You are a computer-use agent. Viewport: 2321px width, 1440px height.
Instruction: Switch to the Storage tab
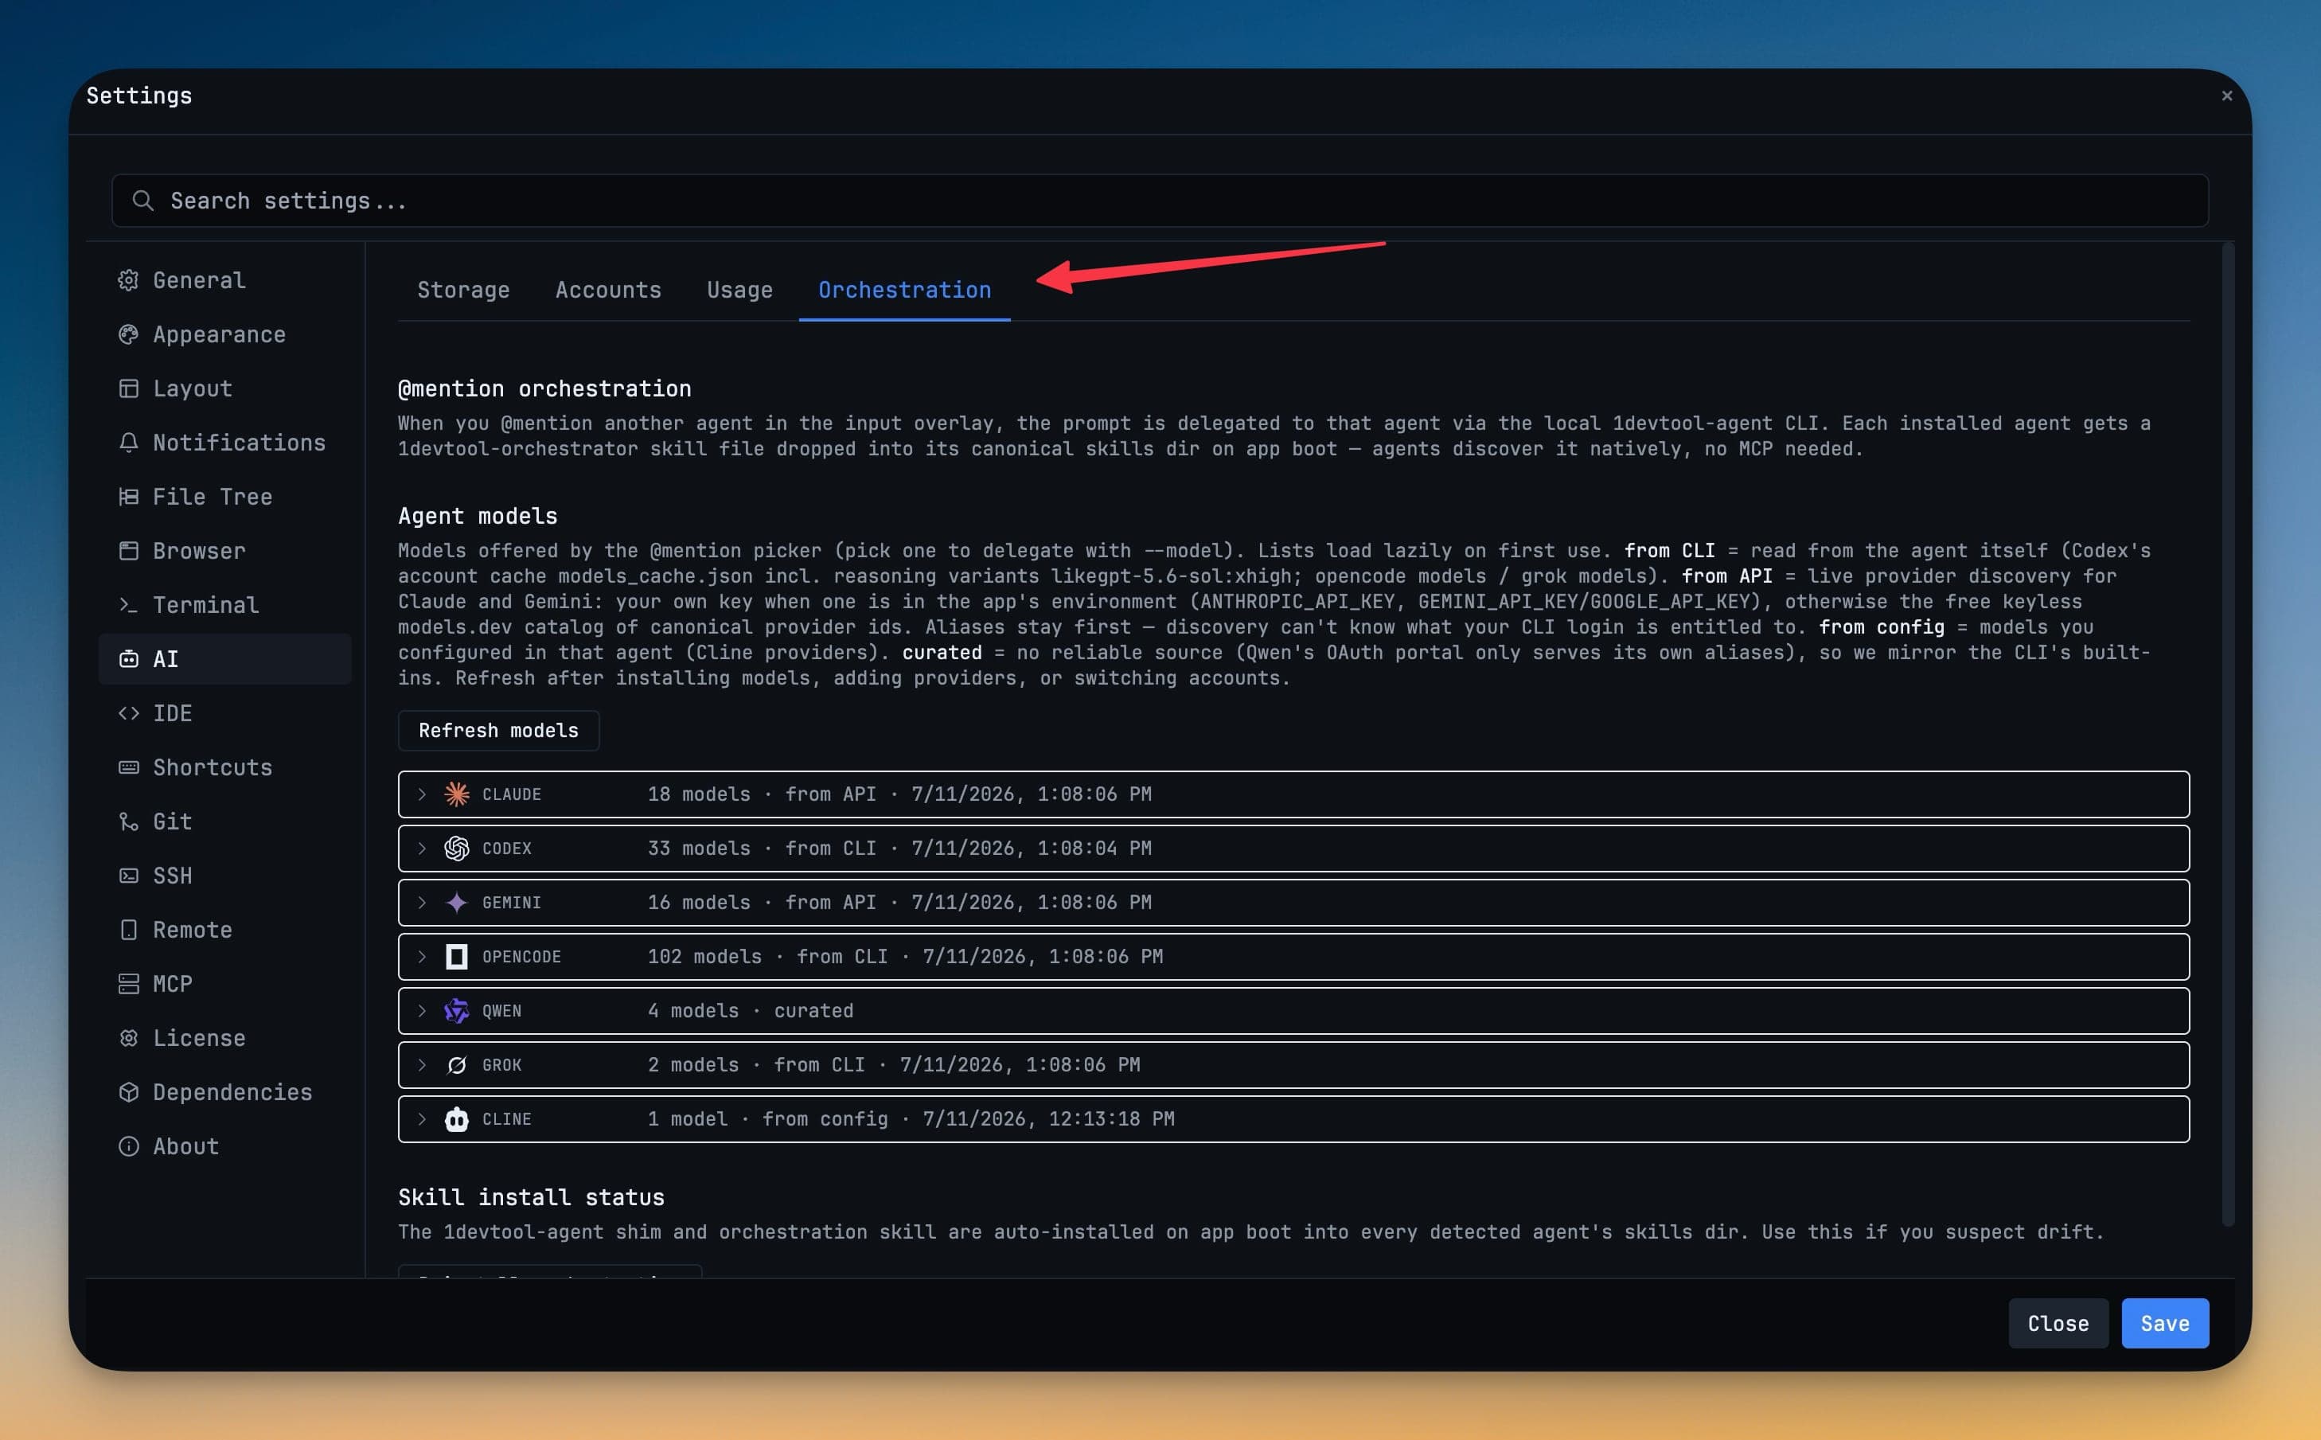coord(463,290)
